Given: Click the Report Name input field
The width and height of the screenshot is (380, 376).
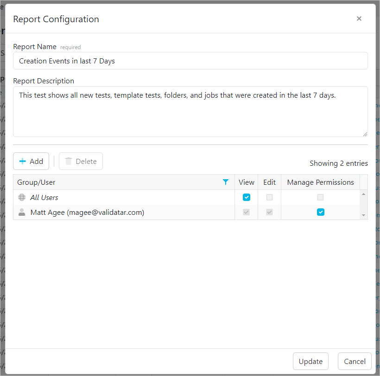Looking at the screenshot, I should point(190,61).
